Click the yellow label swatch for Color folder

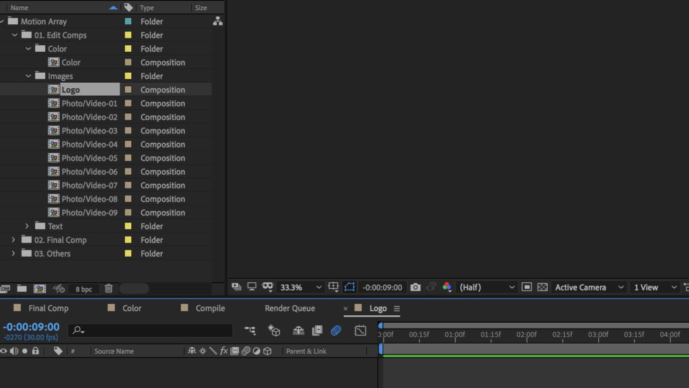(x=128, y=49)
